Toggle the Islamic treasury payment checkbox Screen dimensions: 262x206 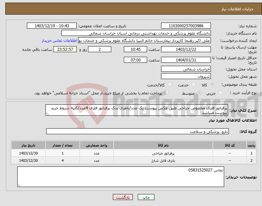167,92
